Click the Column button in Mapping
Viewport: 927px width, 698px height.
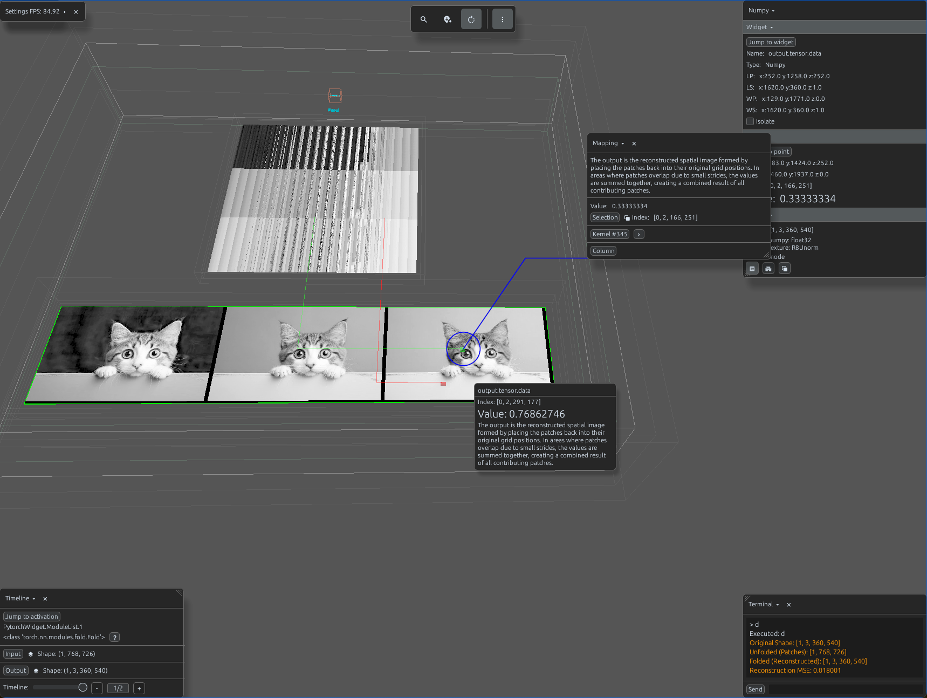point(603,251)
